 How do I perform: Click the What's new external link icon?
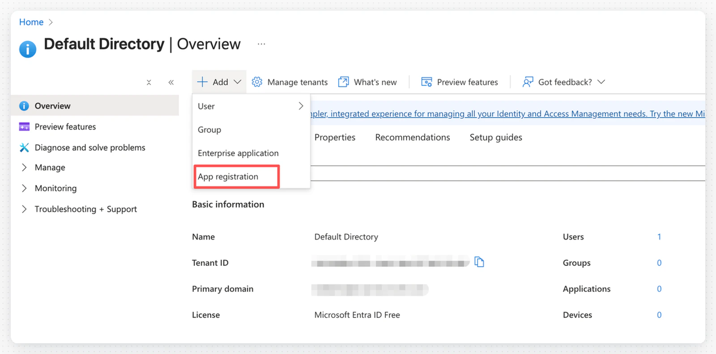[343, 82]
